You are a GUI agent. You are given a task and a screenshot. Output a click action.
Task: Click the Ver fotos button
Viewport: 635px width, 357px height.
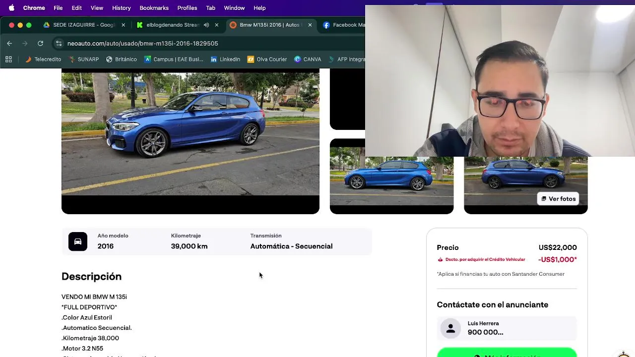(x=558, y=199)
